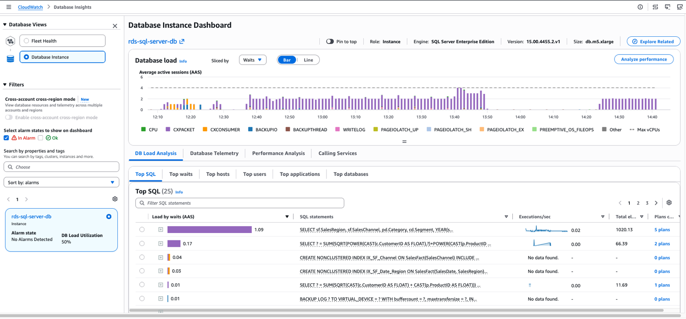Open the hamburger navigation menu
This screenshot has width=686, height=319.
pyautogui.click(x=8, y=7)
